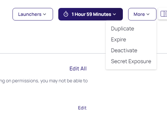This screenshot has width=167, height=121.
Task: Open the Launchers dropdown
Action: [33, 14]
